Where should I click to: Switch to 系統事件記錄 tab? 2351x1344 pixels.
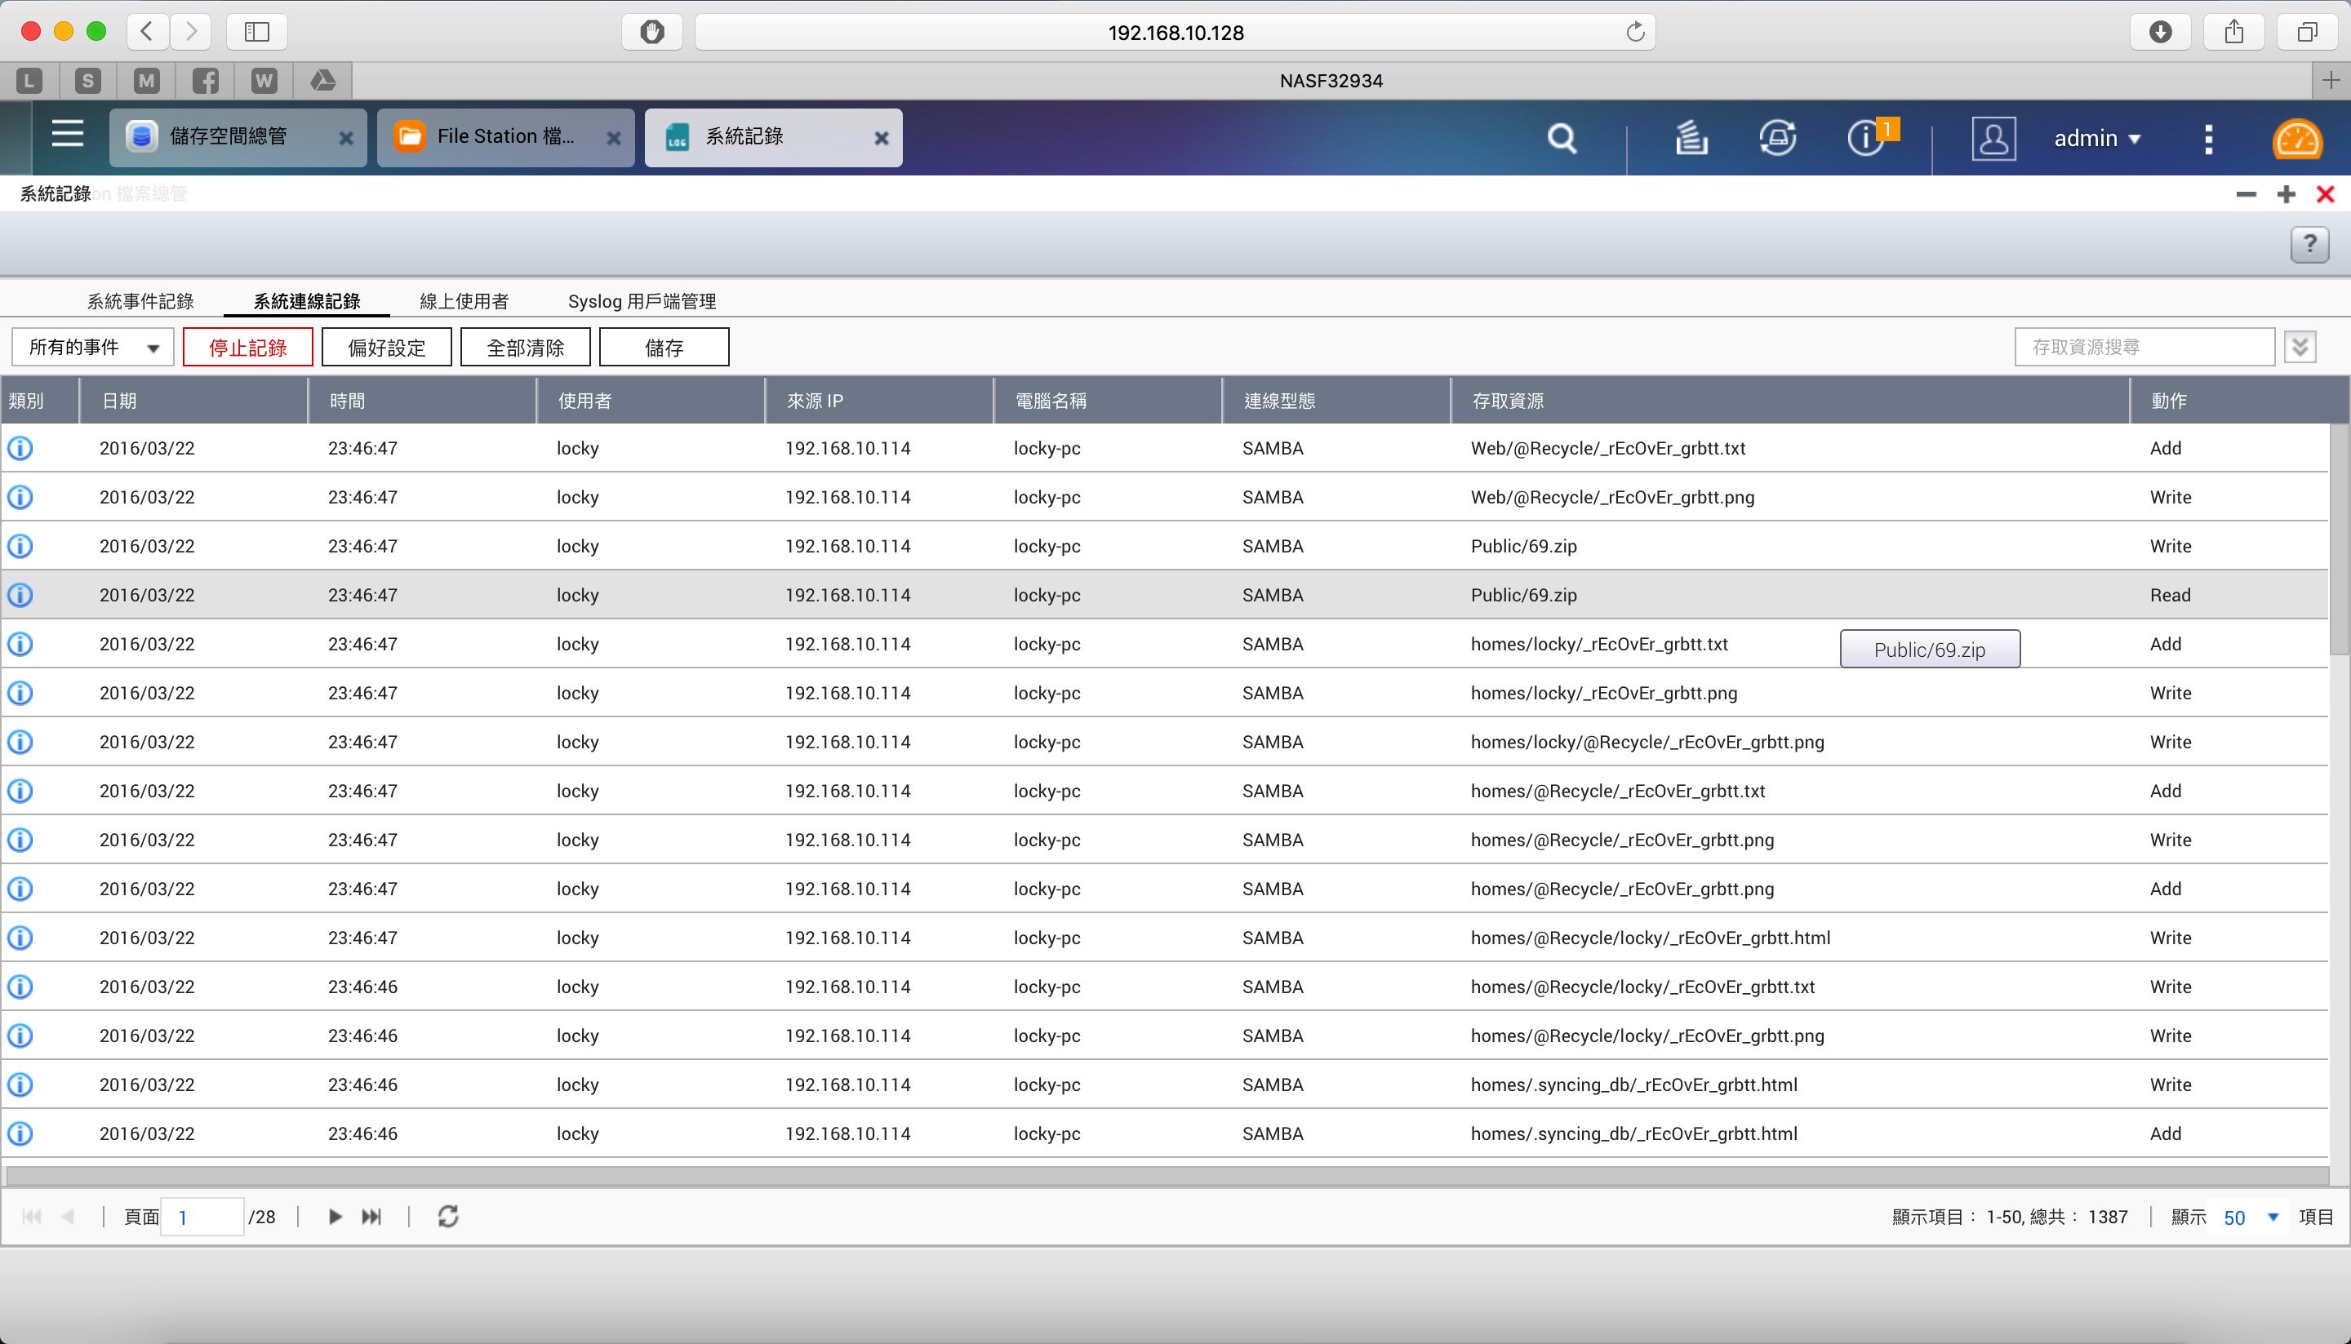140,301
